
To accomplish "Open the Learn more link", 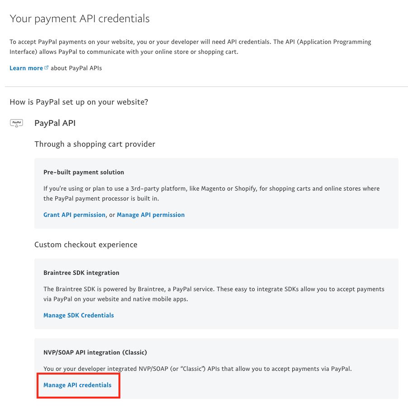I will [x=26, y=68].
